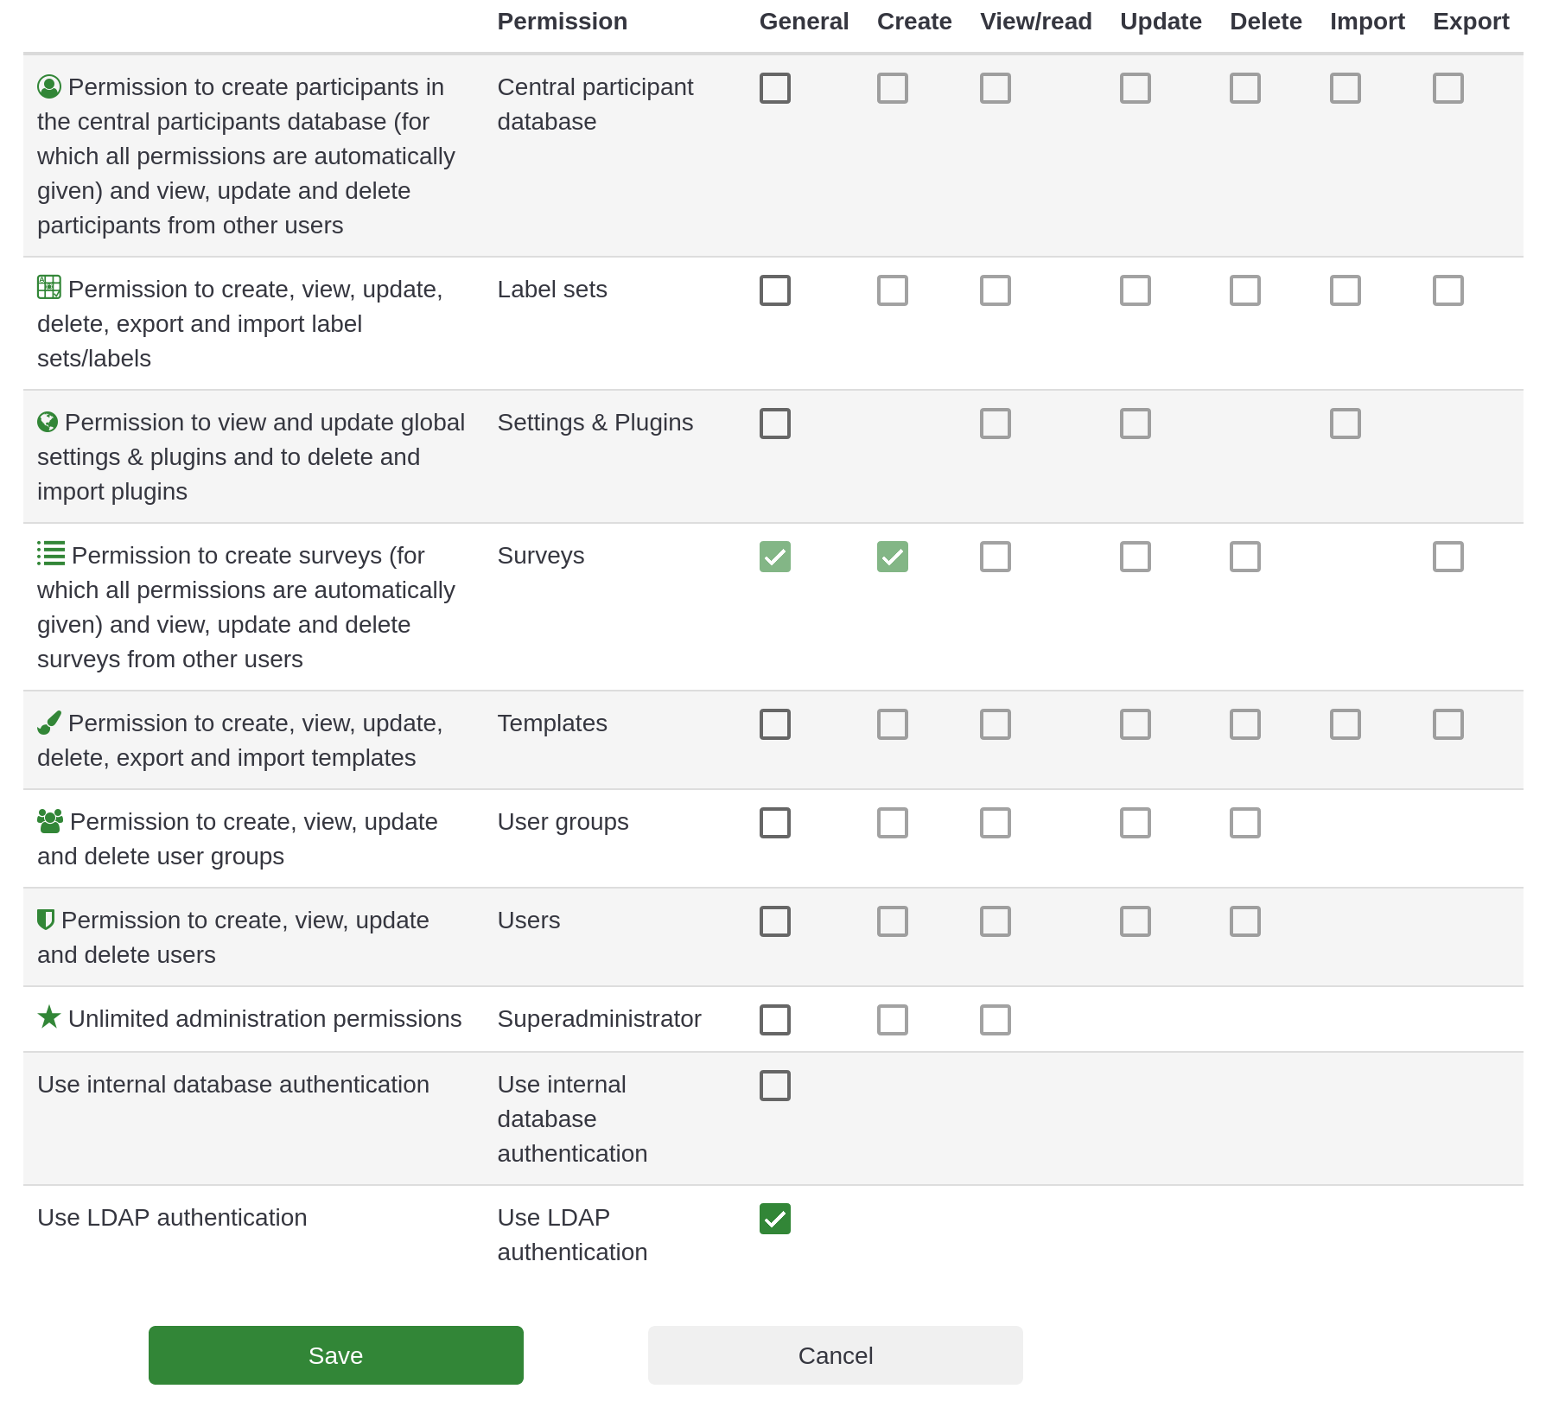Viewport: 1546px width, 1408px height.
Task: Enable User groups Update permission
Action: pos(1136,823)
